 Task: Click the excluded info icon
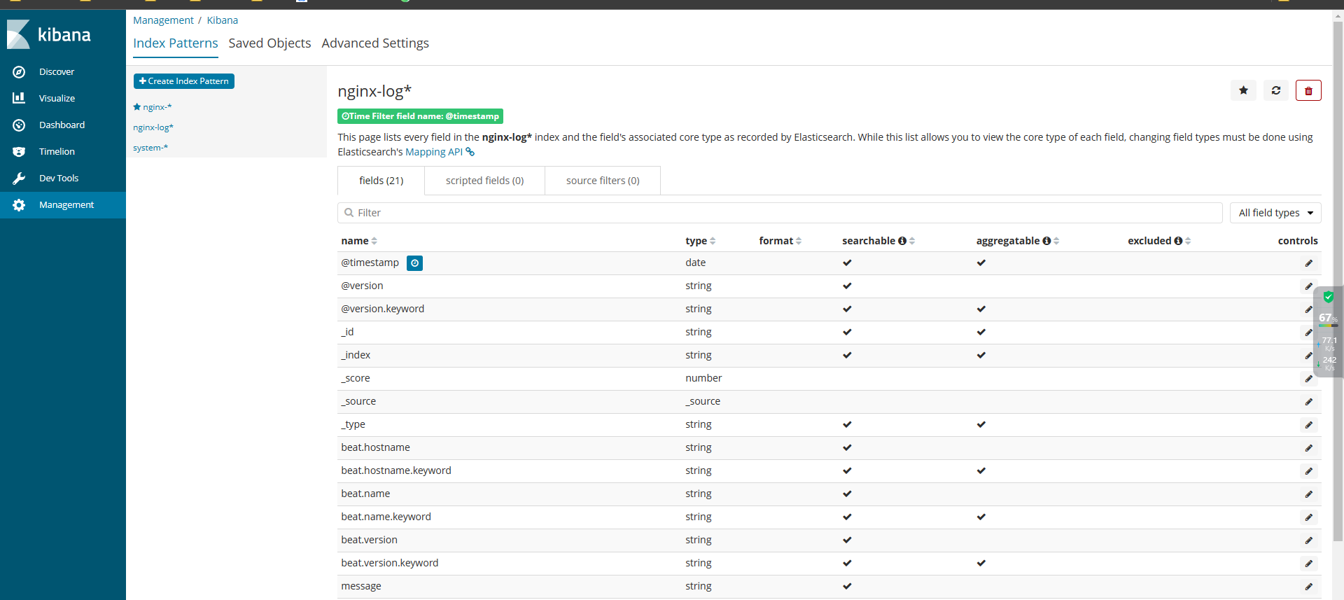pos(1178,241)
